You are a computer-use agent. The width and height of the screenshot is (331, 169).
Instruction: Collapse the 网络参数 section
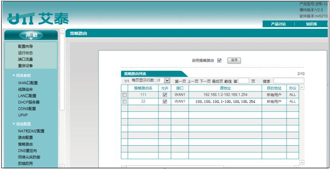point(22,75)
